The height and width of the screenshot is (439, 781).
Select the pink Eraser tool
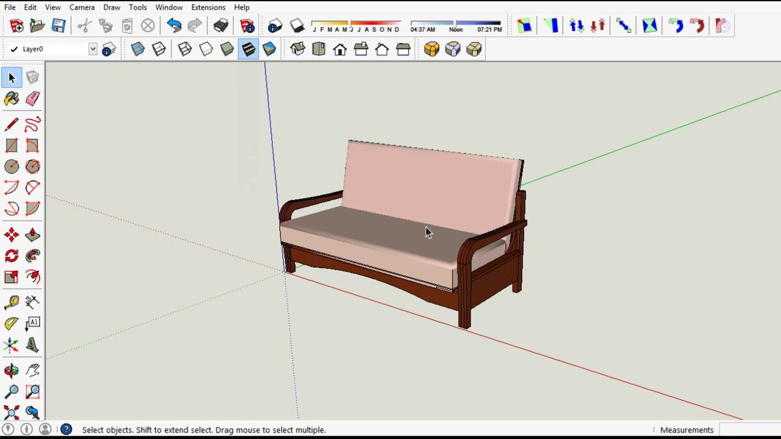33,99
